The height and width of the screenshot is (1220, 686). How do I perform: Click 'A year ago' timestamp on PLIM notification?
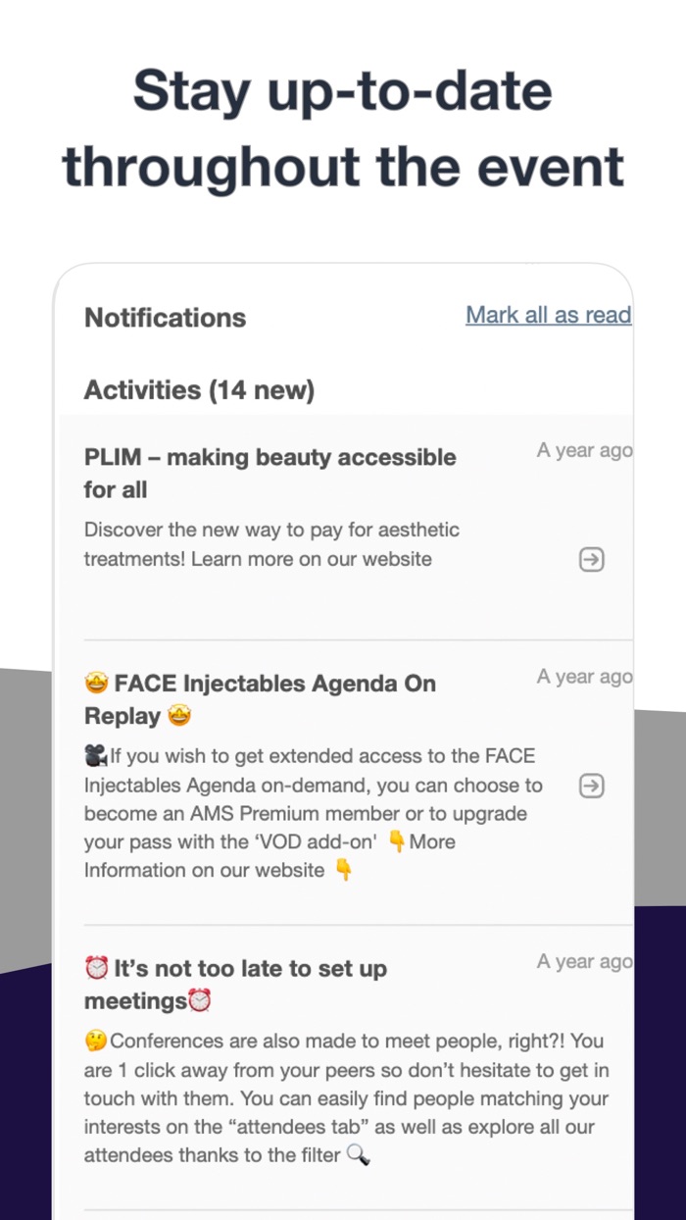pyautogui.click(x=584, y=450)
